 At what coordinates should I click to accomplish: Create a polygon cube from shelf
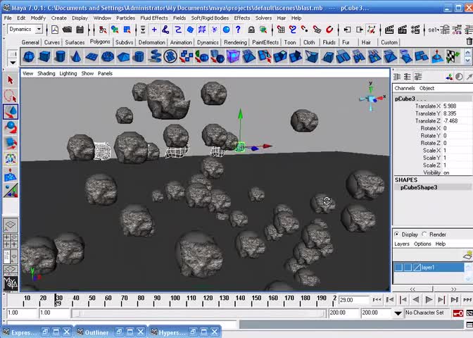(44, 56)
